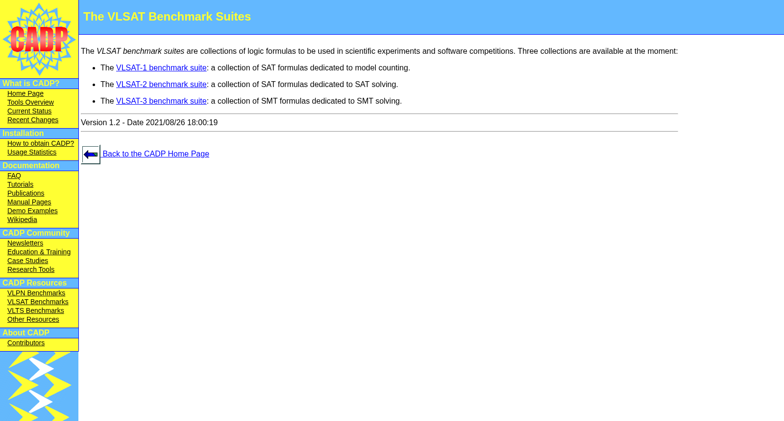The height and width of the screenshot is (421, 784).
Task: Open Education & Training link
Action: [39, 252]
